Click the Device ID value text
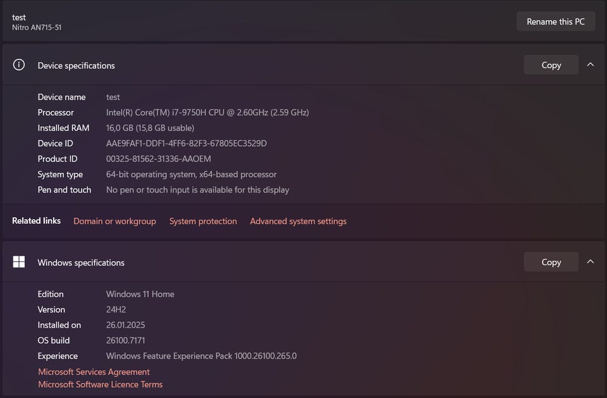Viewport: 607px width, 398px height. (x=187, y=144)
